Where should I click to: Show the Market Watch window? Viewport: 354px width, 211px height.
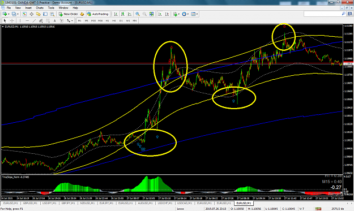pos(24,14)
